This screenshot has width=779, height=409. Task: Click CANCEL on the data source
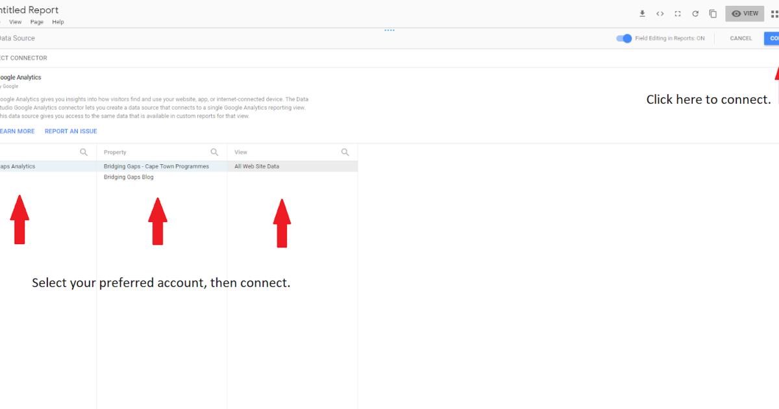click(x=740, y=38)
